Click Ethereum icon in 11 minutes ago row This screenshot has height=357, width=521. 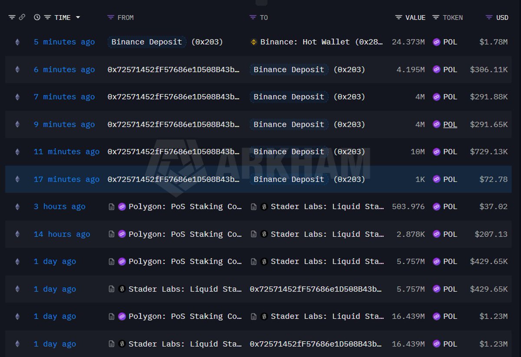pyautogui.click(x=17, y=152)
